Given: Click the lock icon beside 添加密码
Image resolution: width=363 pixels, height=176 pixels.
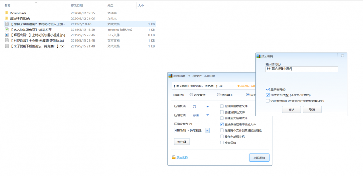Looking at the screenshot, I should [174, 157].
